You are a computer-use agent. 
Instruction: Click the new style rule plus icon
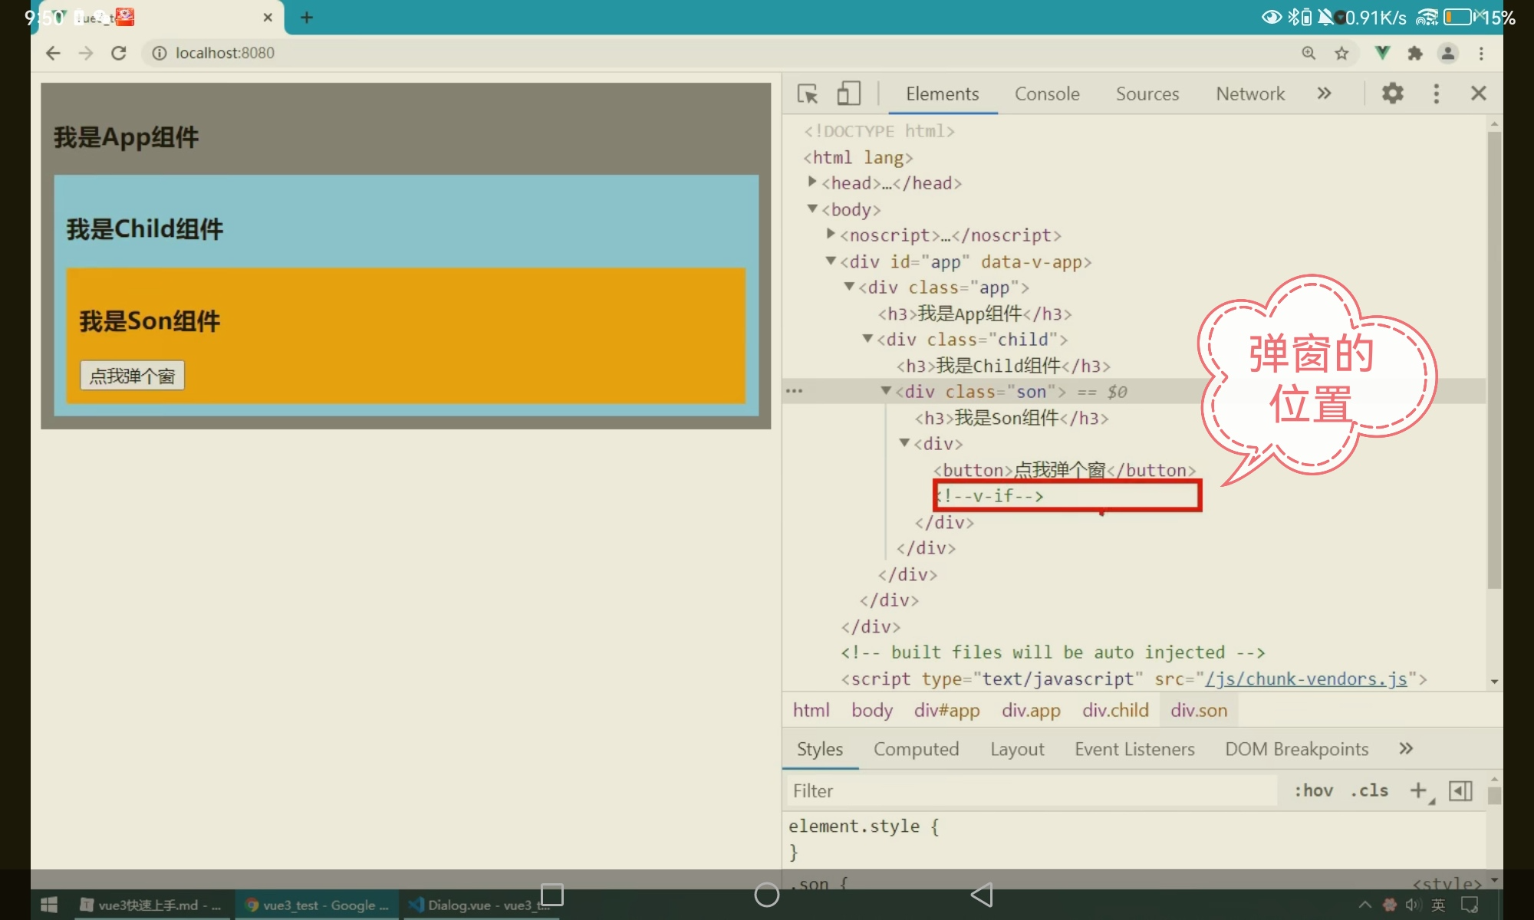tap(1418, 790)
